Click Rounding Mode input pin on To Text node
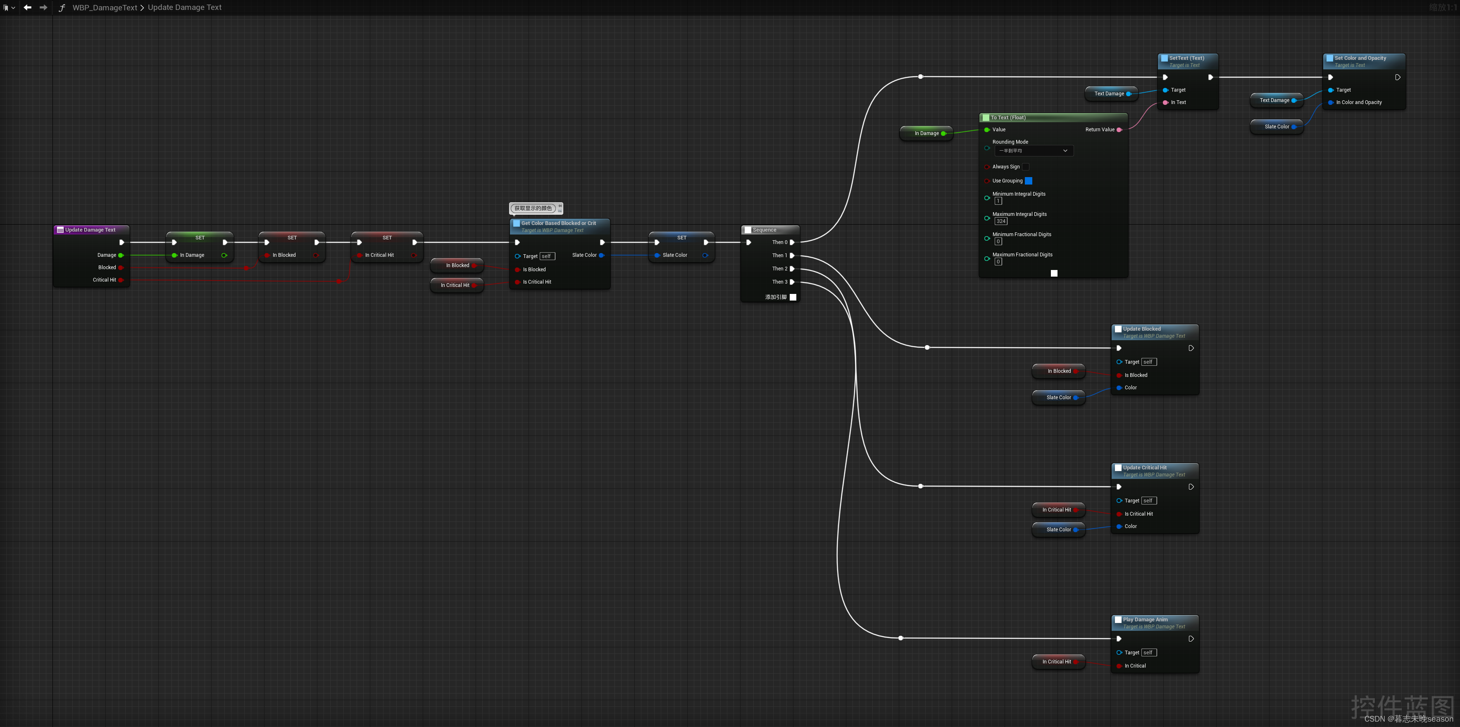Image resolution: width=1460 pixels, height=727 pixels. (x=987, y=148)
